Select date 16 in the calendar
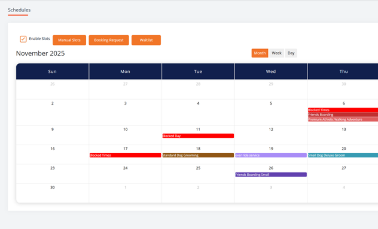The height and width of the screenshot is (229, 378). pyautogui.click(x=52, y=149)
